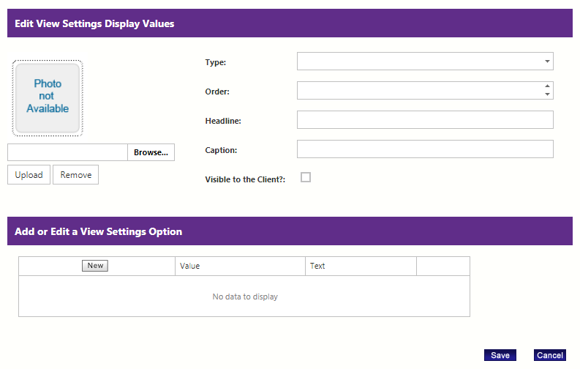Add a new option with New button
Image resolution: width=580 pixels, height=369 pixels.
(95, 266)
